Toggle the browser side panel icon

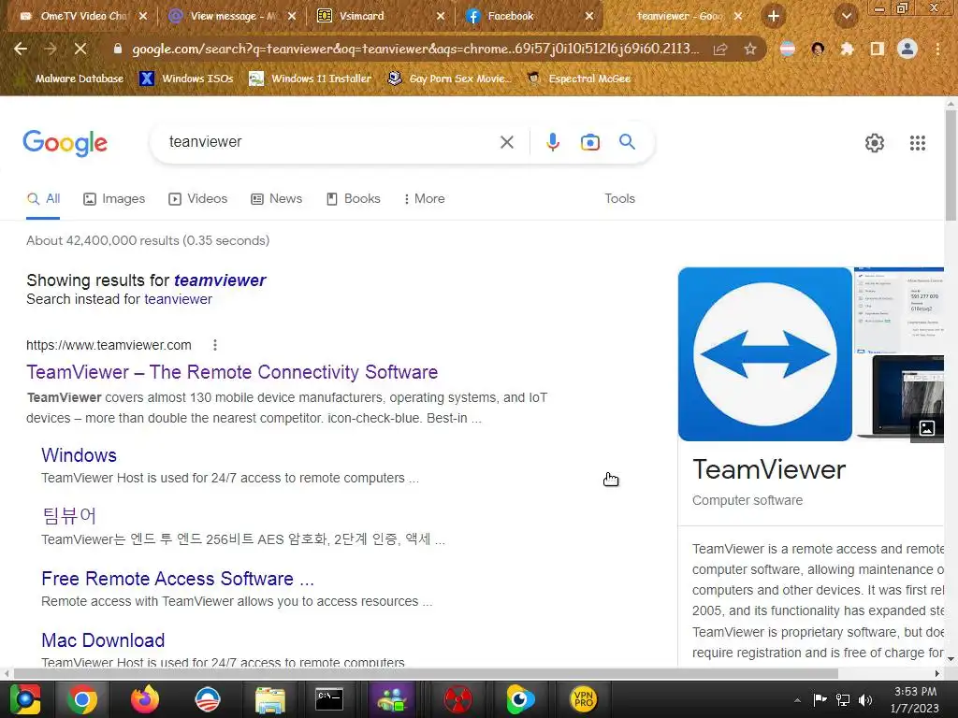[878, 49]
